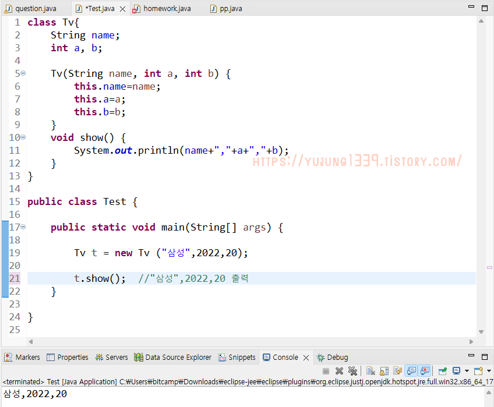Switch to the Snippets view tab

coord(237,358)
